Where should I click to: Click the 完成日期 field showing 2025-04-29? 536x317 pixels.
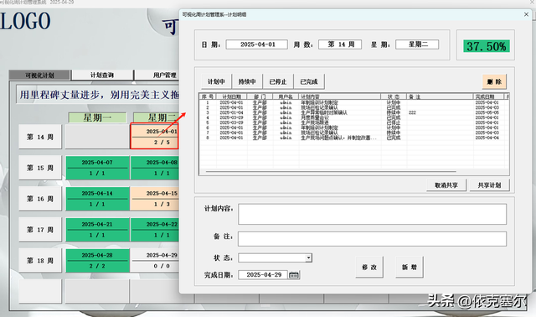pos(263,275)
